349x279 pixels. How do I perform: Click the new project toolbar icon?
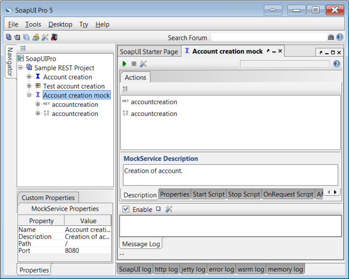9,37
